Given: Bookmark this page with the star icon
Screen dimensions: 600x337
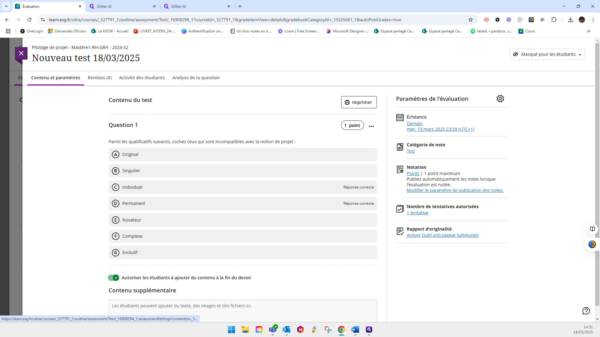Looking at the screenshot, I should pyautogui.click(x=470, y=20).
